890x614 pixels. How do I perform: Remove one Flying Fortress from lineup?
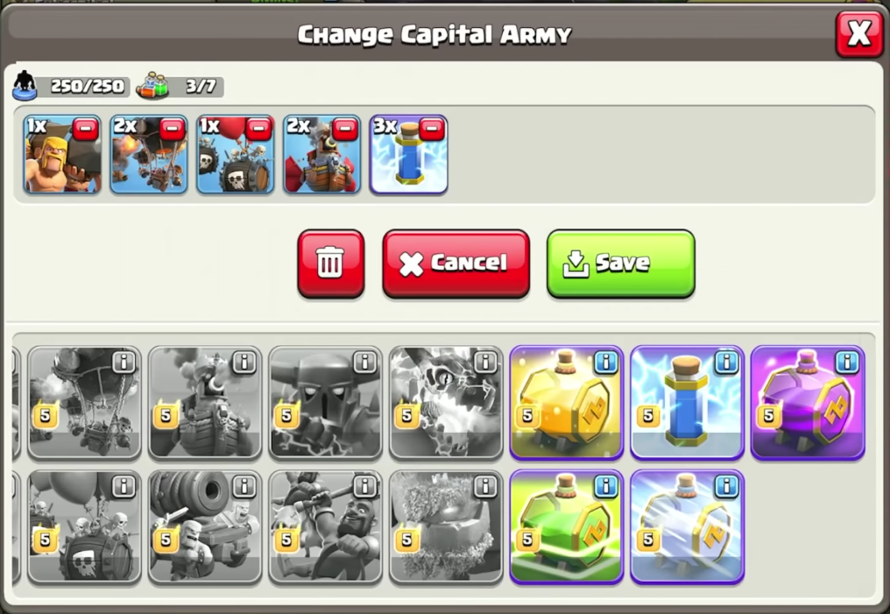click(345, 129)
